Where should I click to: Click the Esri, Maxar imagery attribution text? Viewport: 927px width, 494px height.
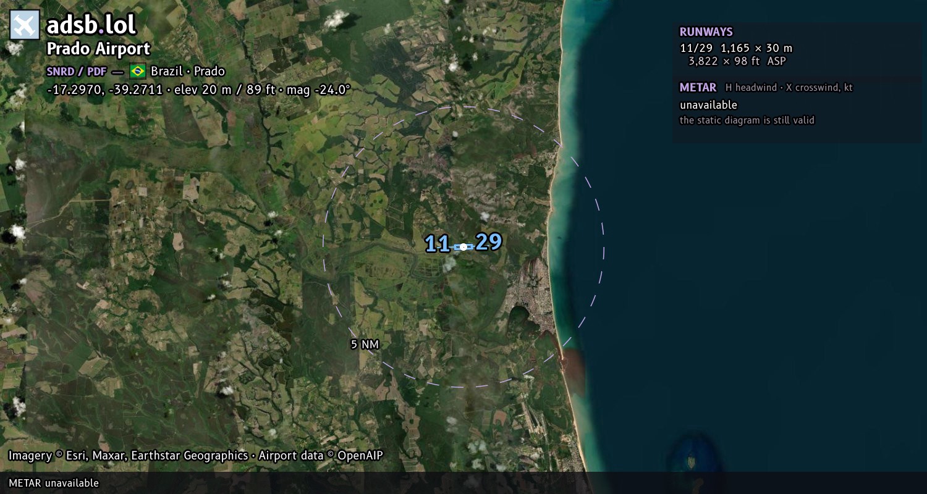click(x=128, y=456)
